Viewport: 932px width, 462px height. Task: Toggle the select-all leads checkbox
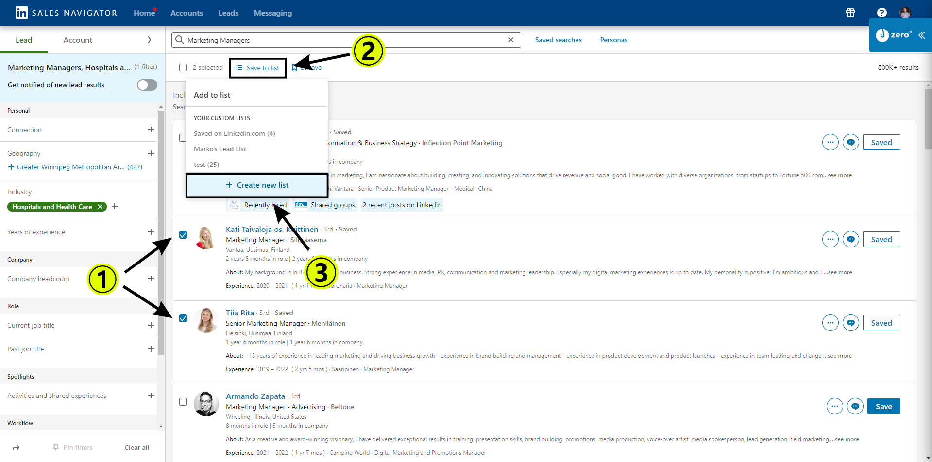(183, 67)
